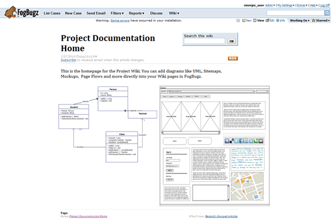Open the Help dropdown
The image size is (331, 221).
314,5
